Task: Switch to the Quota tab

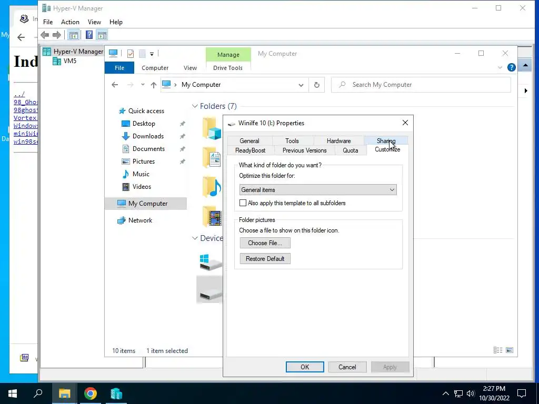Action: pos(350,150)
